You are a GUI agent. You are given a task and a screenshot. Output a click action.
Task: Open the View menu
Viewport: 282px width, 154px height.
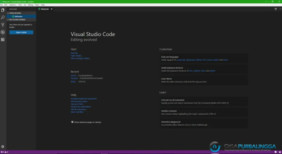click(20, 5)
